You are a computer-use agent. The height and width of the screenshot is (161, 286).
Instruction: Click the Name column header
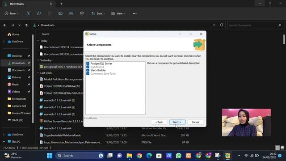click(x=46, y=34)
